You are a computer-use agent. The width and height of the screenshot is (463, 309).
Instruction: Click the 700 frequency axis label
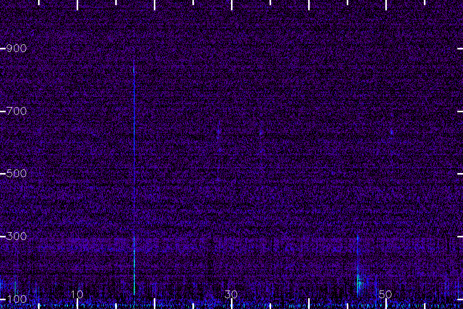(x=16, y=111)
